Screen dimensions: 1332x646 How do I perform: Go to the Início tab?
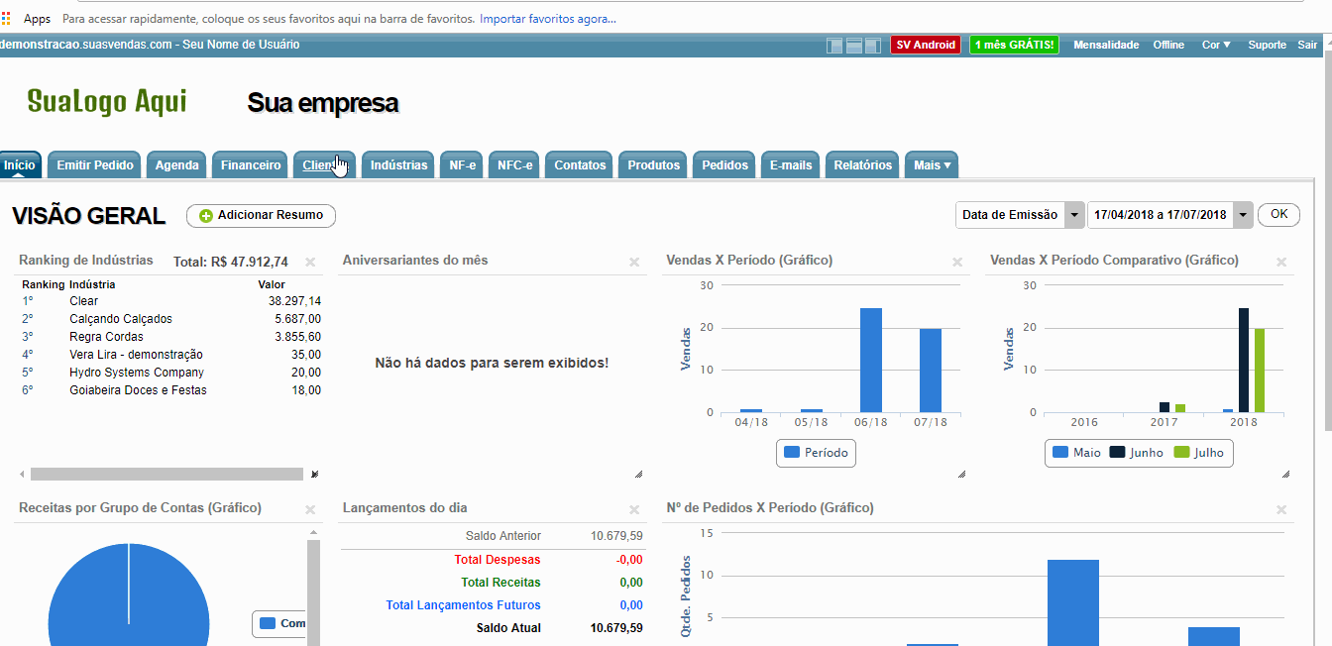pyautogui.click(x=20, y=165)
